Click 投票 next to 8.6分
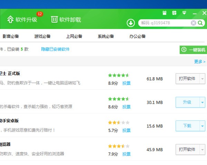 126,107
